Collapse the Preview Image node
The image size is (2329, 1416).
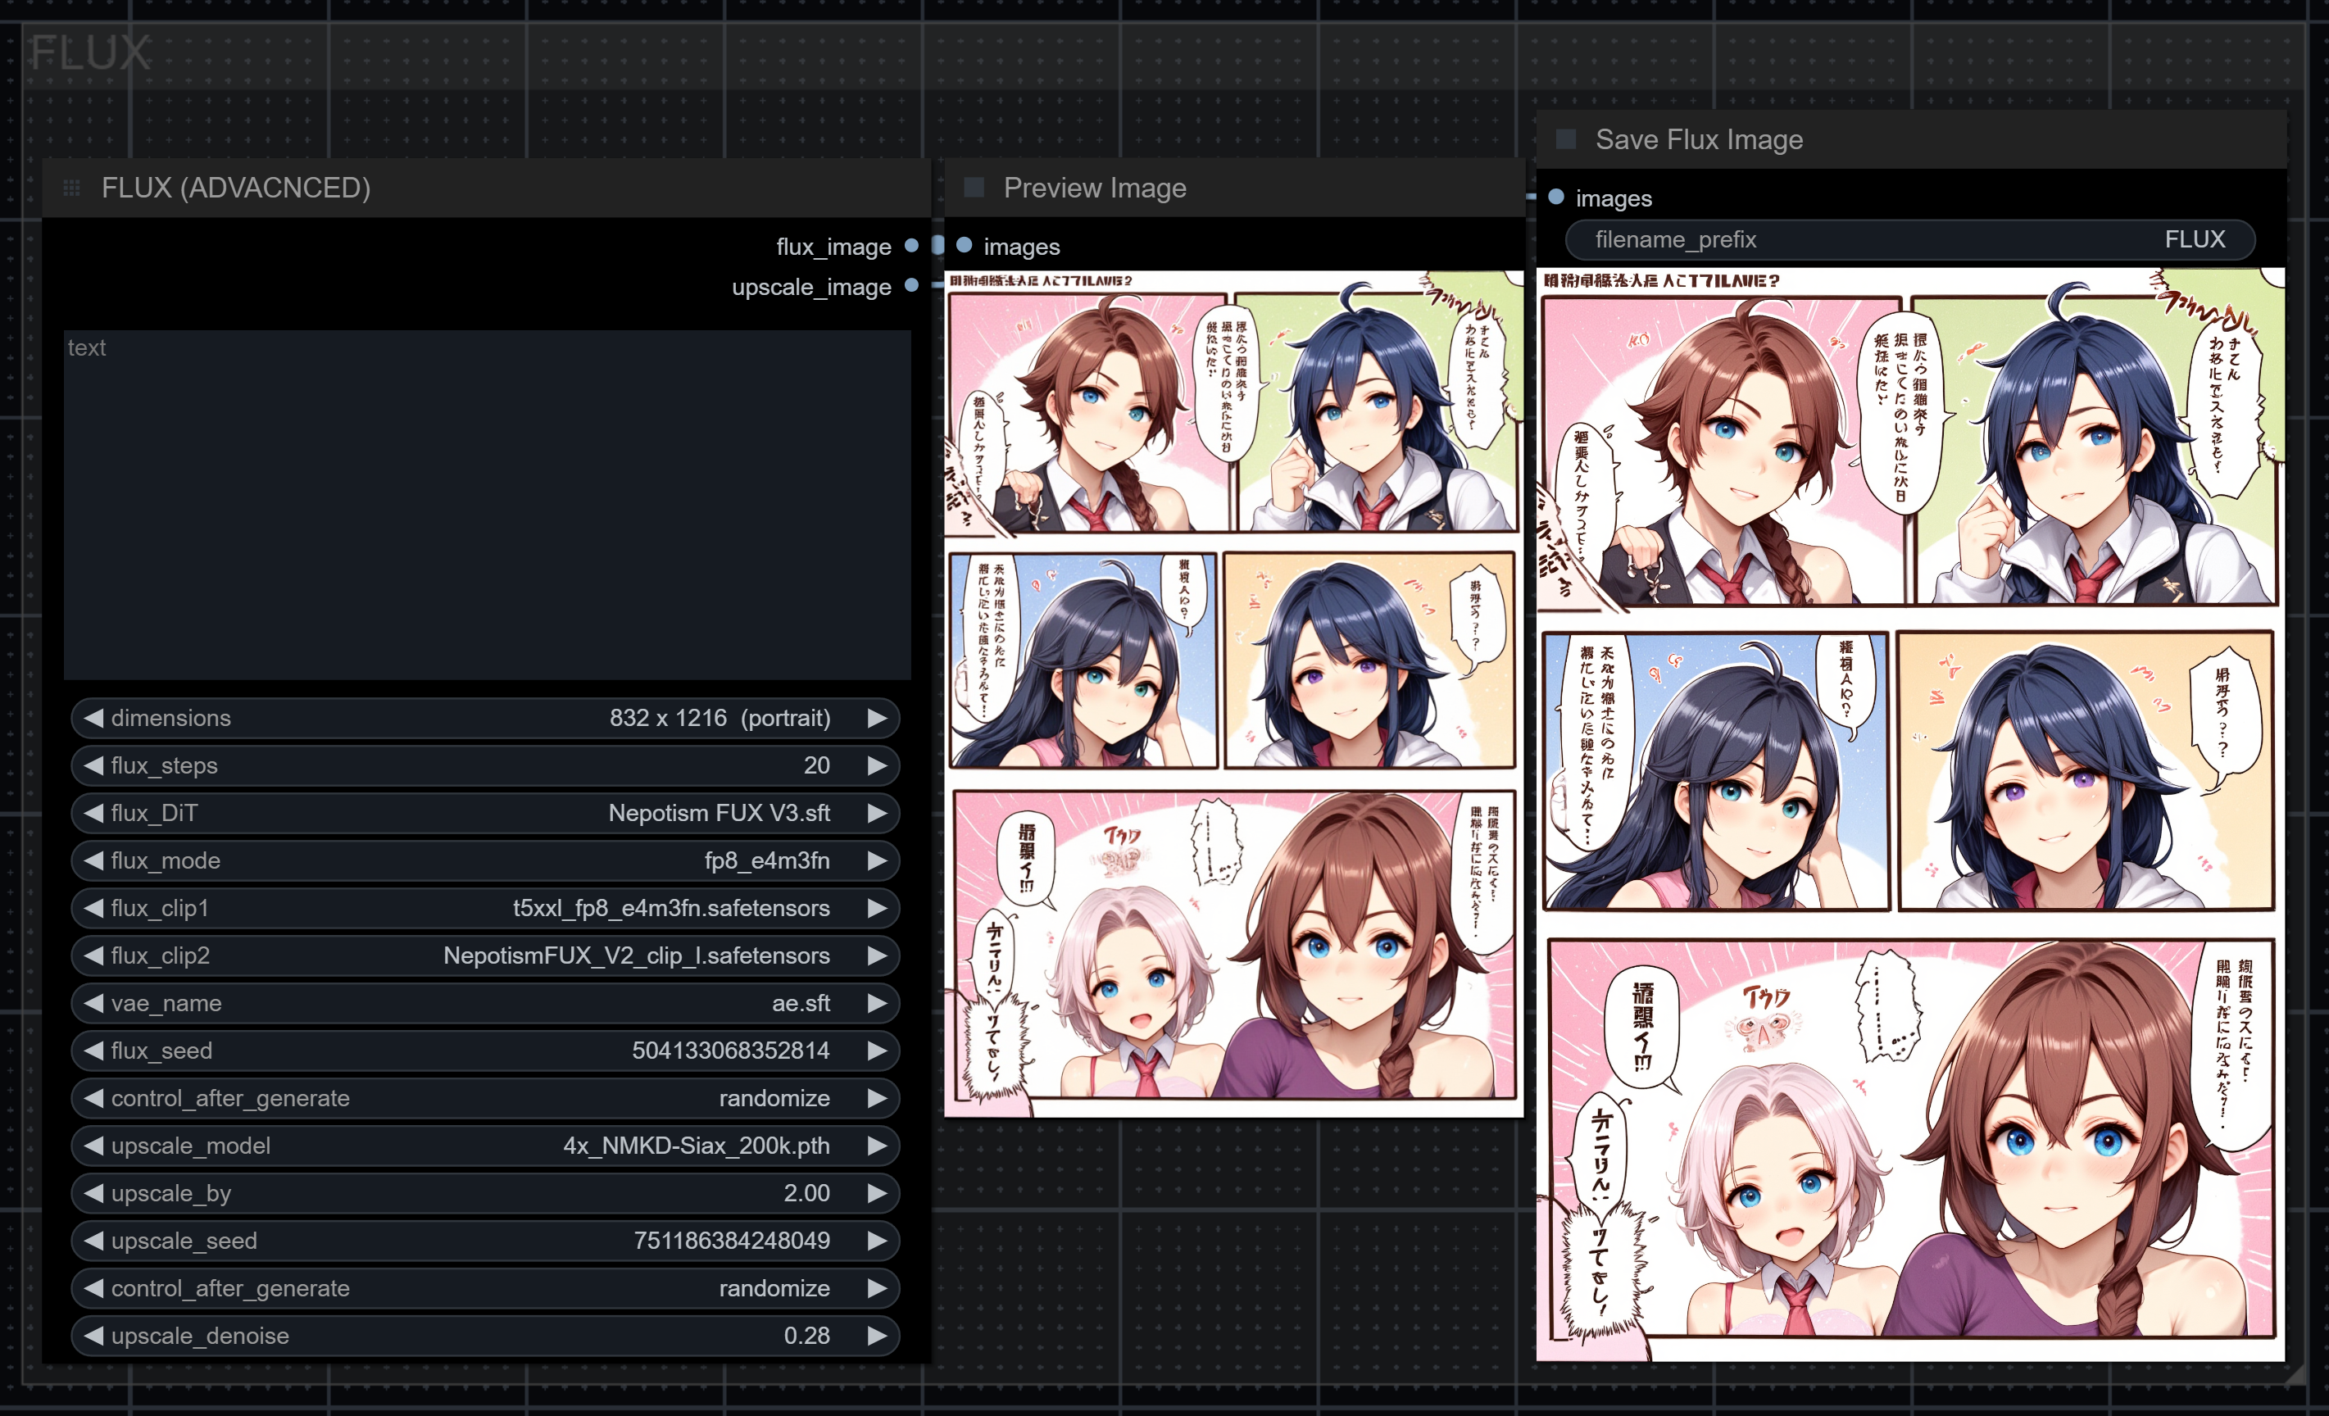[974, 187]
